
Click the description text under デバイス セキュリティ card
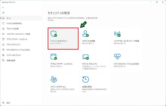tap(94, 68)
